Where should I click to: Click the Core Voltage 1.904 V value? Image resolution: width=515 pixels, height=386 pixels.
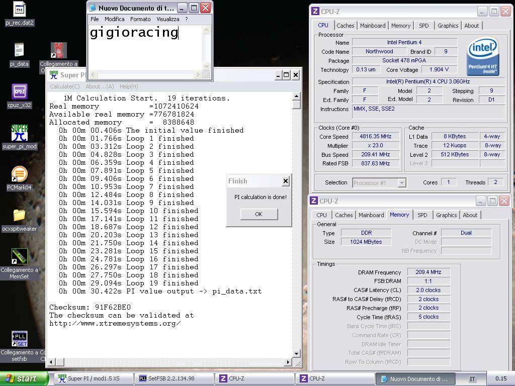(439, 69)
